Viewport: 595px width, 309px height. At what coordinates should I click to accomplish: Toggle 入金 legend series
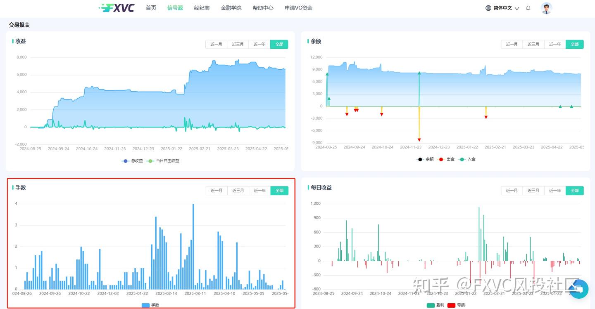click(467, 159)
